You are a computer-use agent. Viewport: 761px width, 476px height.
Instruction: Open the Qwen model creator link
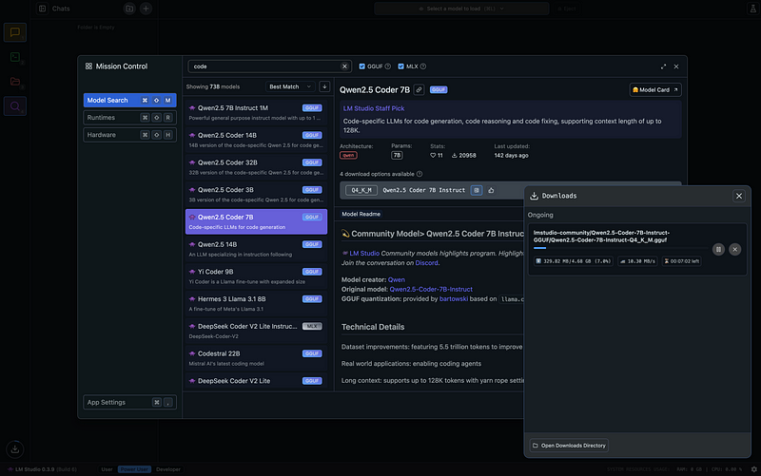(397, 279)
